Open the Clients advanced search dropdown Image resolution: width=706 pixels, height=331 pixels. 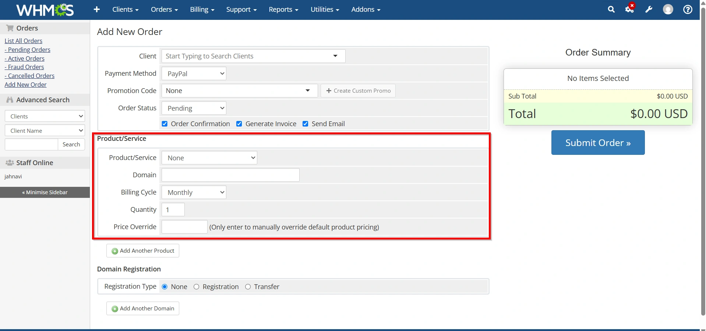pos(45,116)
